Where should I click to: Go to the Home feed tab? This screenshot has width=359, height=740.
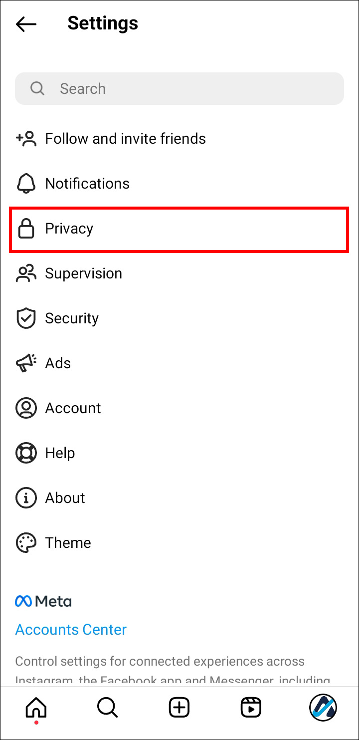click(x=36, y=707)
